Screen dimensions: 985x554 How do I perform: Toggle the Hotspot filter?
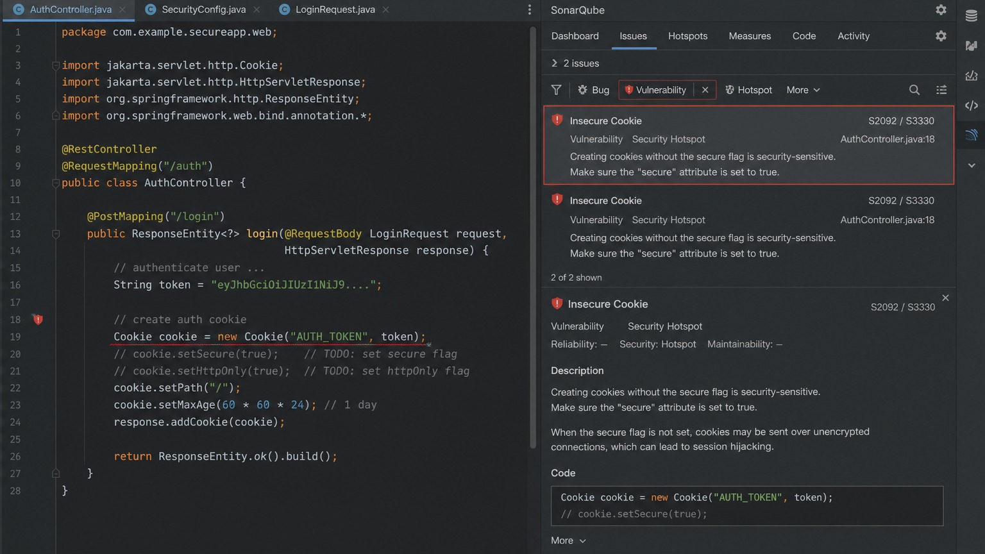(x=748, y=90)
